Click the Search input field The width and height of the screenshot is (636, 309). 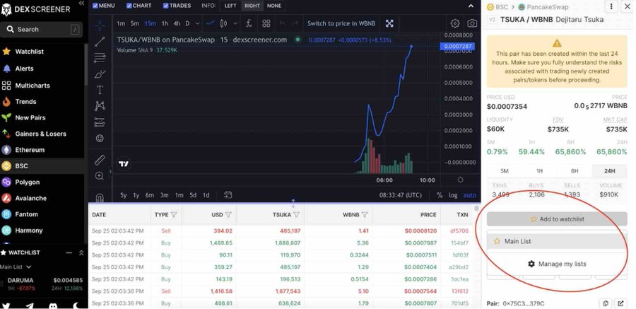[x=42, y=29]
